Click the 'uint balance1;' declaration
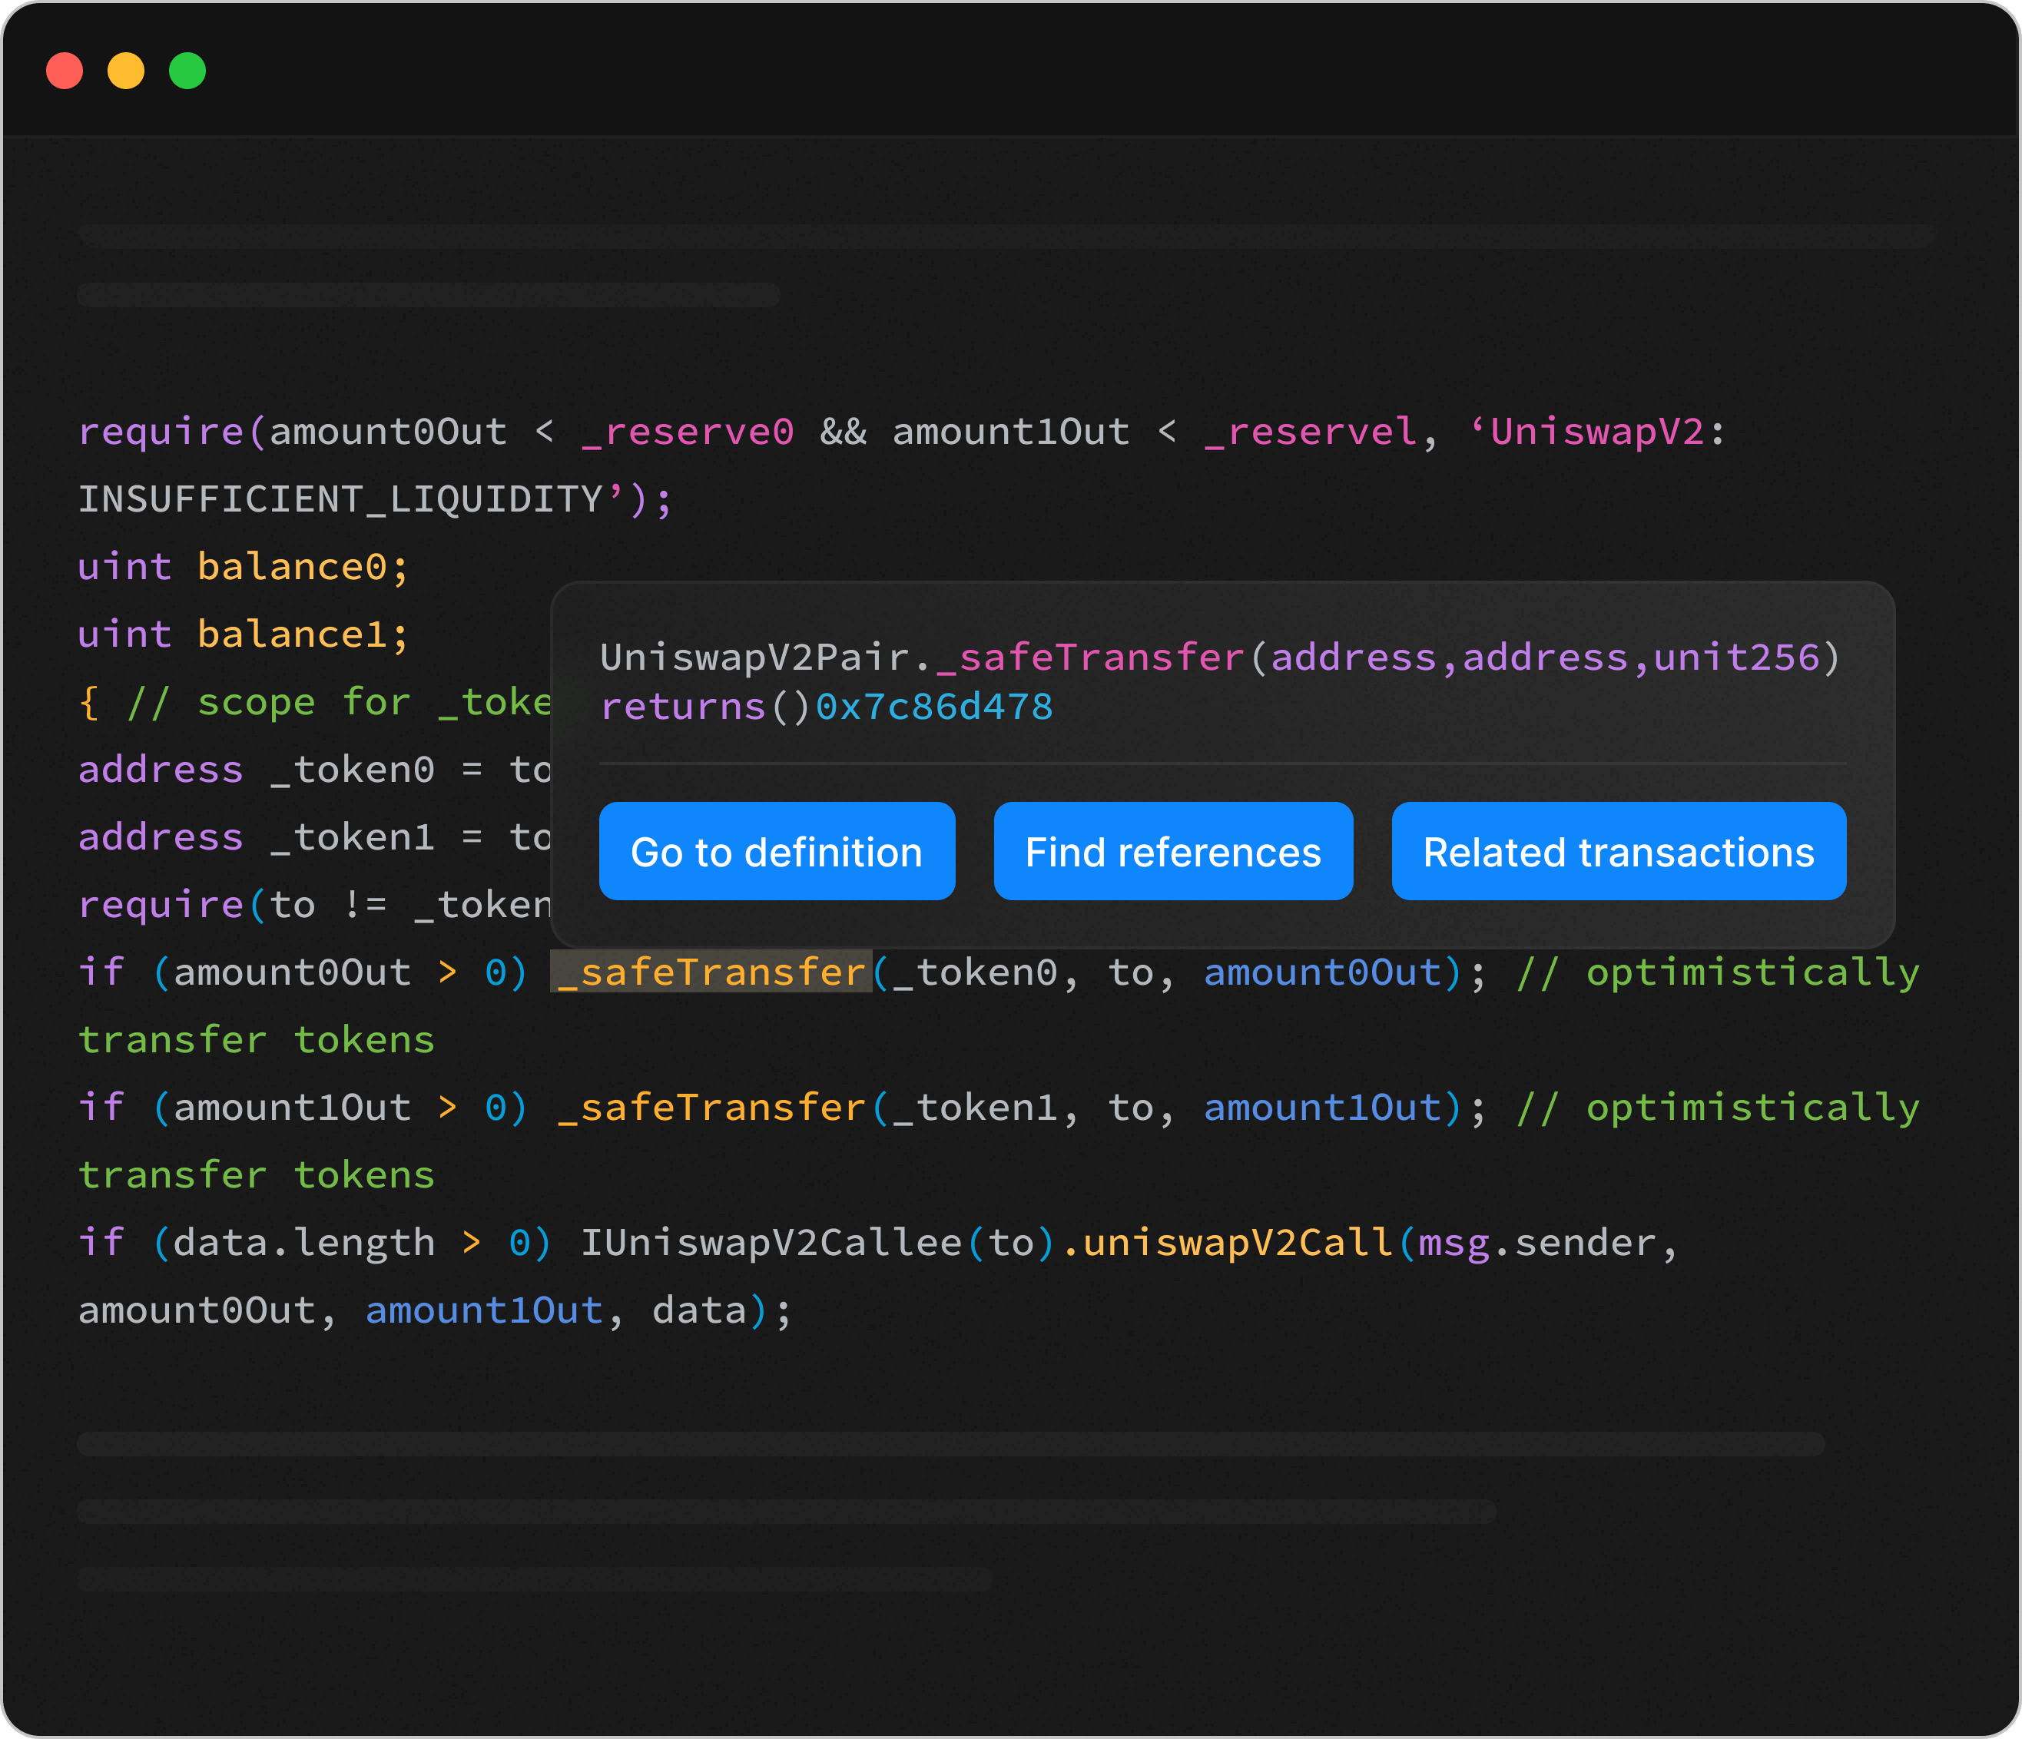Viewport: 2022px width, 1739px height. tap(243, 634)
